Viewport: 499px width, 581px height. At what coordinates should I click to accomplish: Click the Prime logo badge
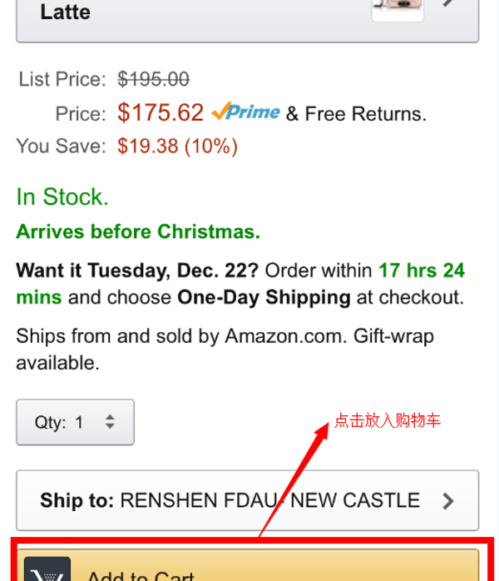click(245, 112)
